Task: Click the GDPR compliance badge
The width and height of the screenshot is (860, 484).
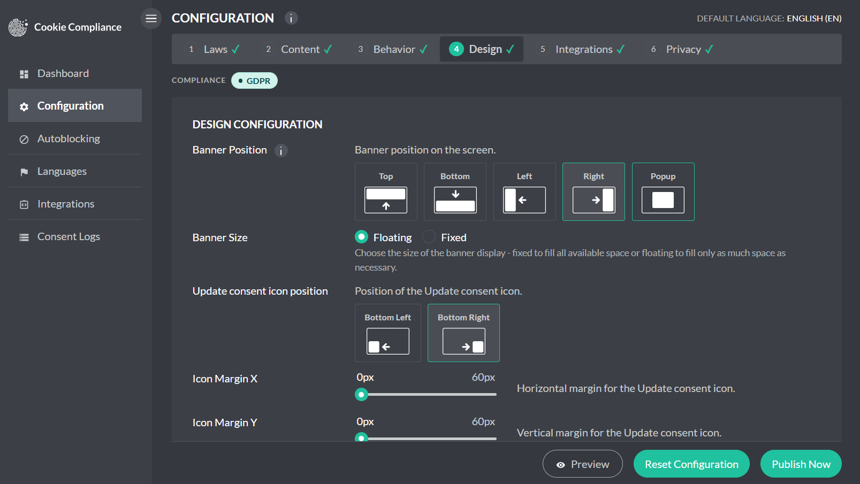Action: [x=254, y=81]
